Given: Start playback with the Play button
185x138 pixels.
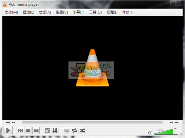Looking at the screenshot, I should coord(8,130).
